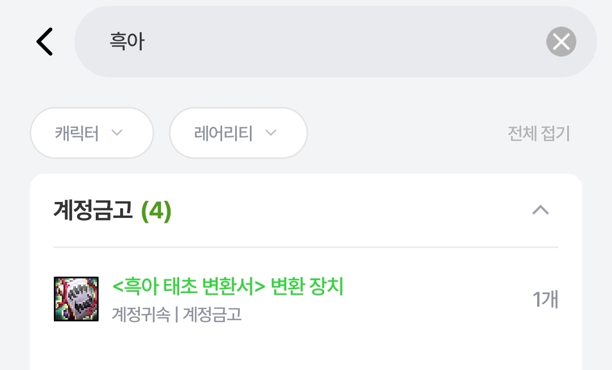Open the <흑아 태초 변환서> 변환 장치 item

pos(228,287)
